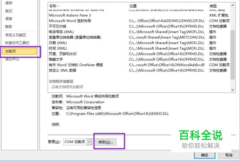Click the GENKO.DLL location path text
This screenshot has height=161, width=240.
pyautogui.click(x=117, y=114)
